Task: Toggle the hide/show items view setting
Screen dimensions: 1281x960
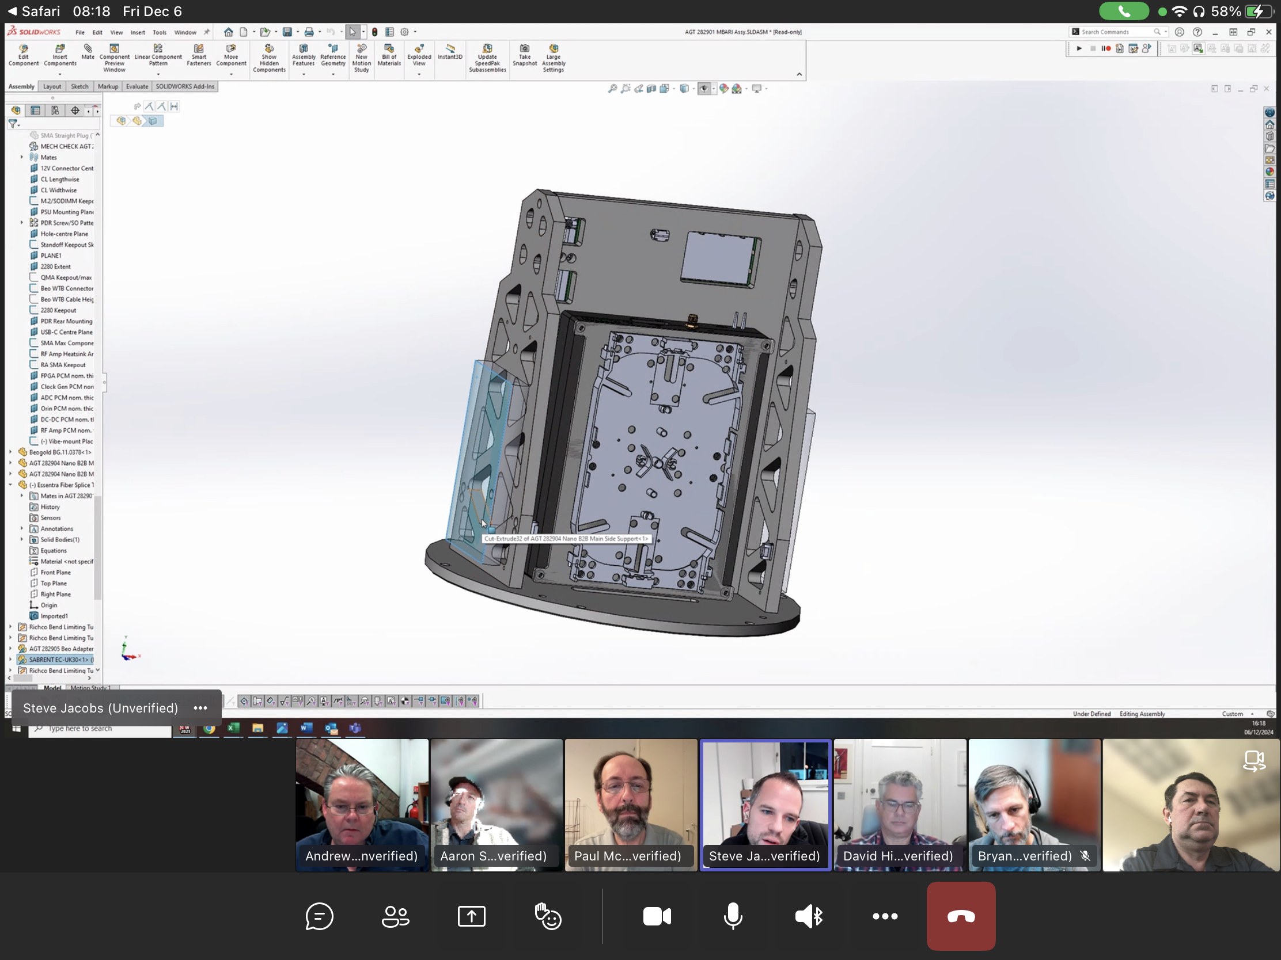Action: 704,89
